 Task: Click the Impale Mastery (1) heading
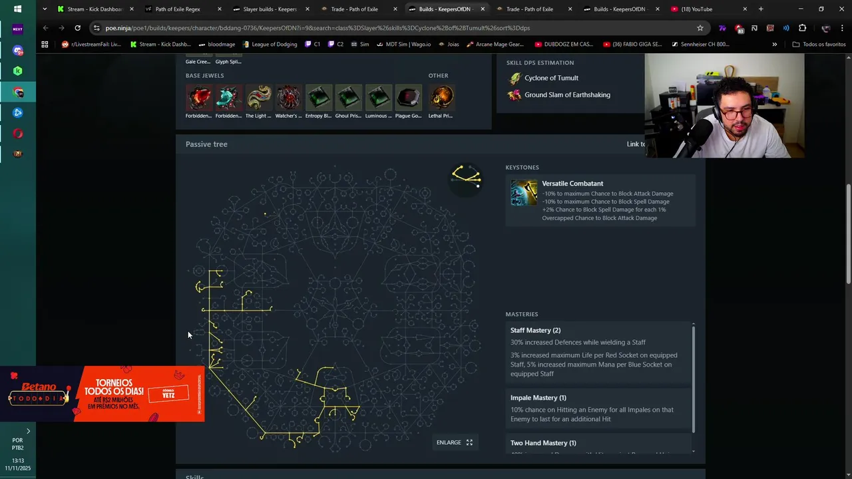(538, 398)
